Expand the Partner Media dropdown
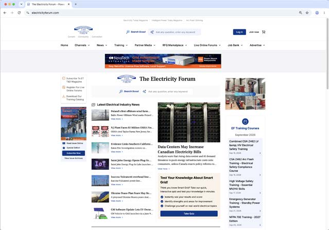The height and width of the screenshot is (230, 329). coord(145,45)
